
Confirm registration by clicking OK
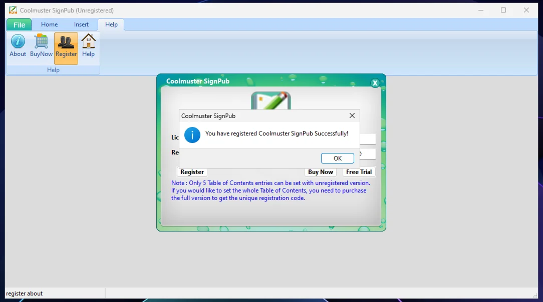pyautogui.click(x=337, y=158)
